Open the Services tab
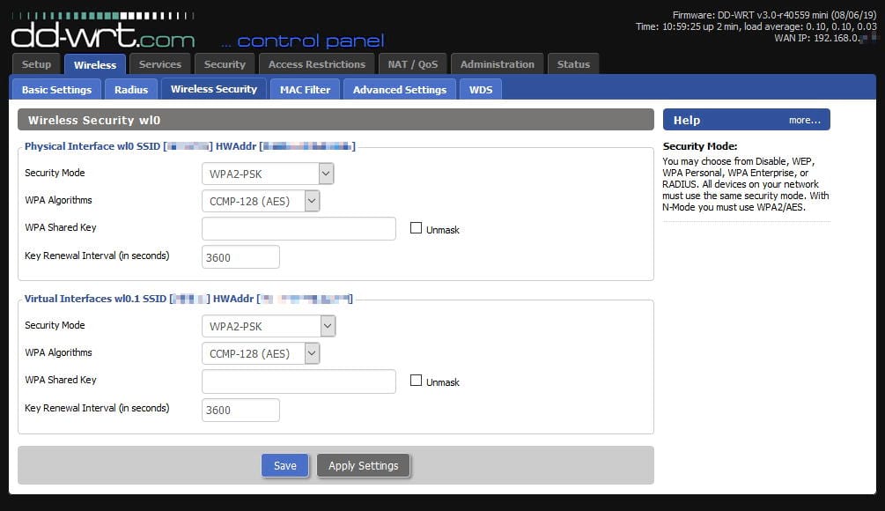Viewport: 885px width, 511px height. (x=159, y=63)
